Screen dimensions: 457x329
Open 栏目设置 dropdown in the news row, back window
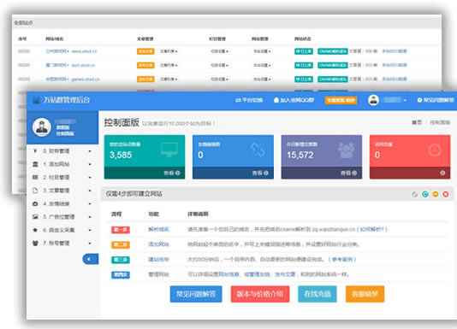pos(219,51)
